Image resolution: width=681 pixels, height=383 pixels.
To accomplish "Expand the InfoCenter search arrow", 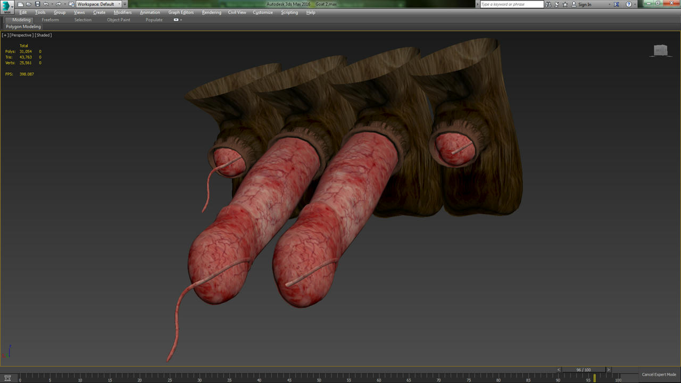I will coord(477,4).
